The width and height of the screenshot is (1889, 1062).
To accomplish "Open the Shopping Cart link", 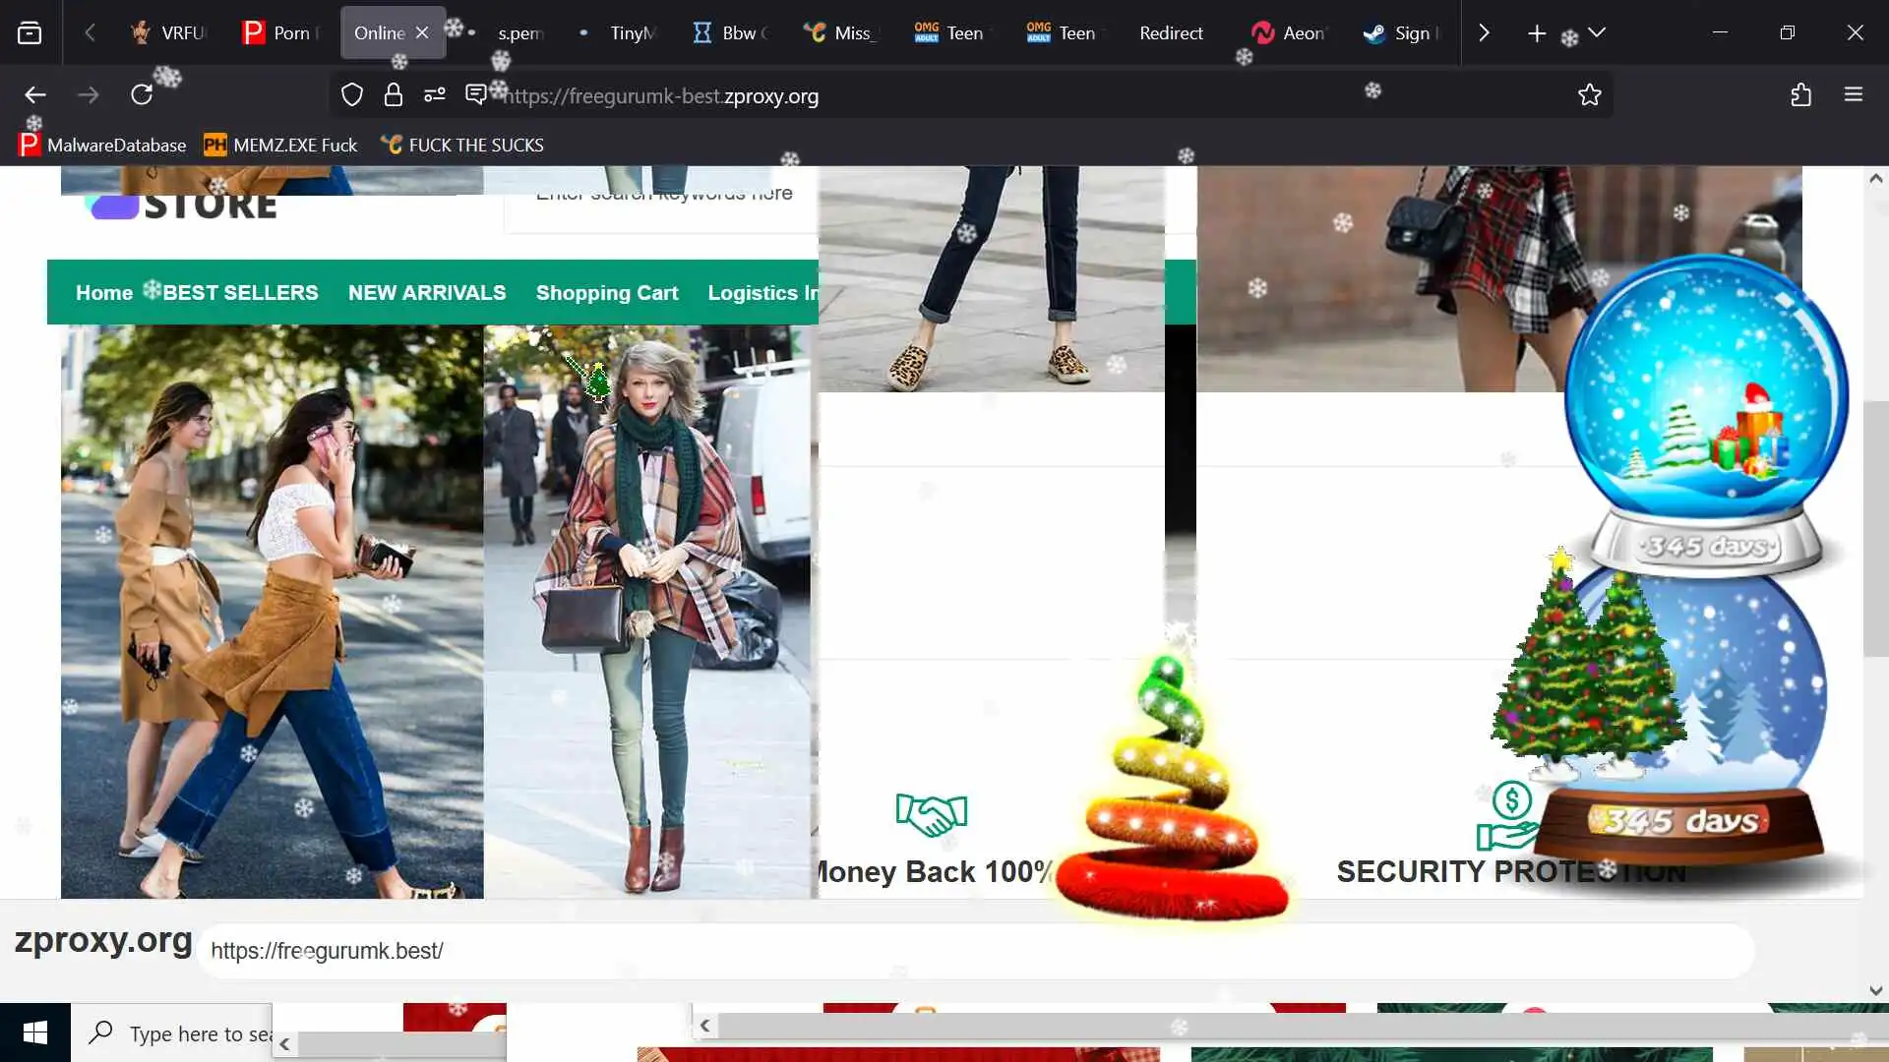I will [x=607, y=293].
